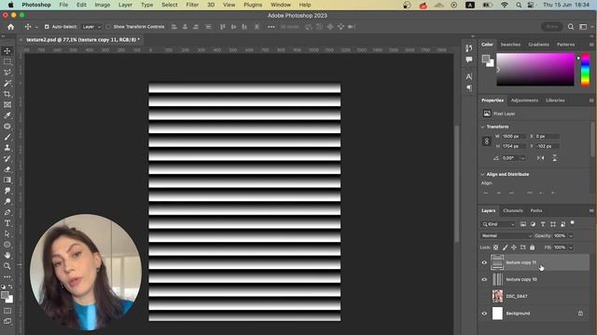Switch to the Adjustments tab

(x=524, y=100)
